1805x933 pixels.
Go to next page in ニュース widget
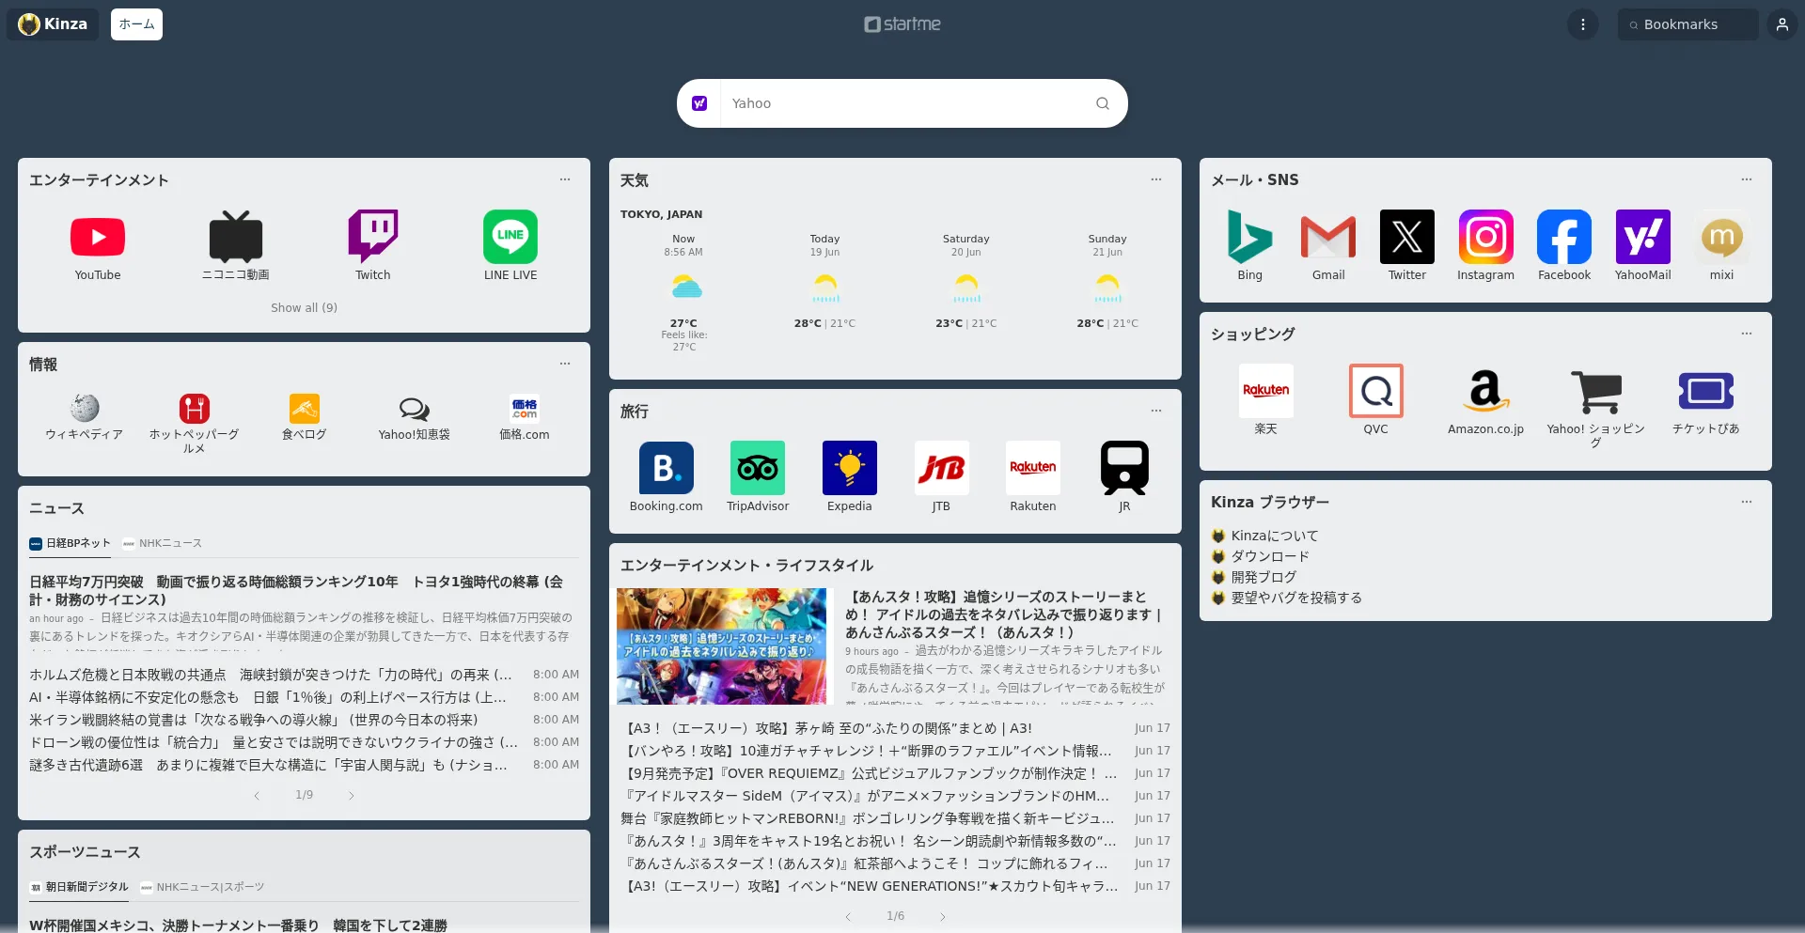click(x=352, y=796)
